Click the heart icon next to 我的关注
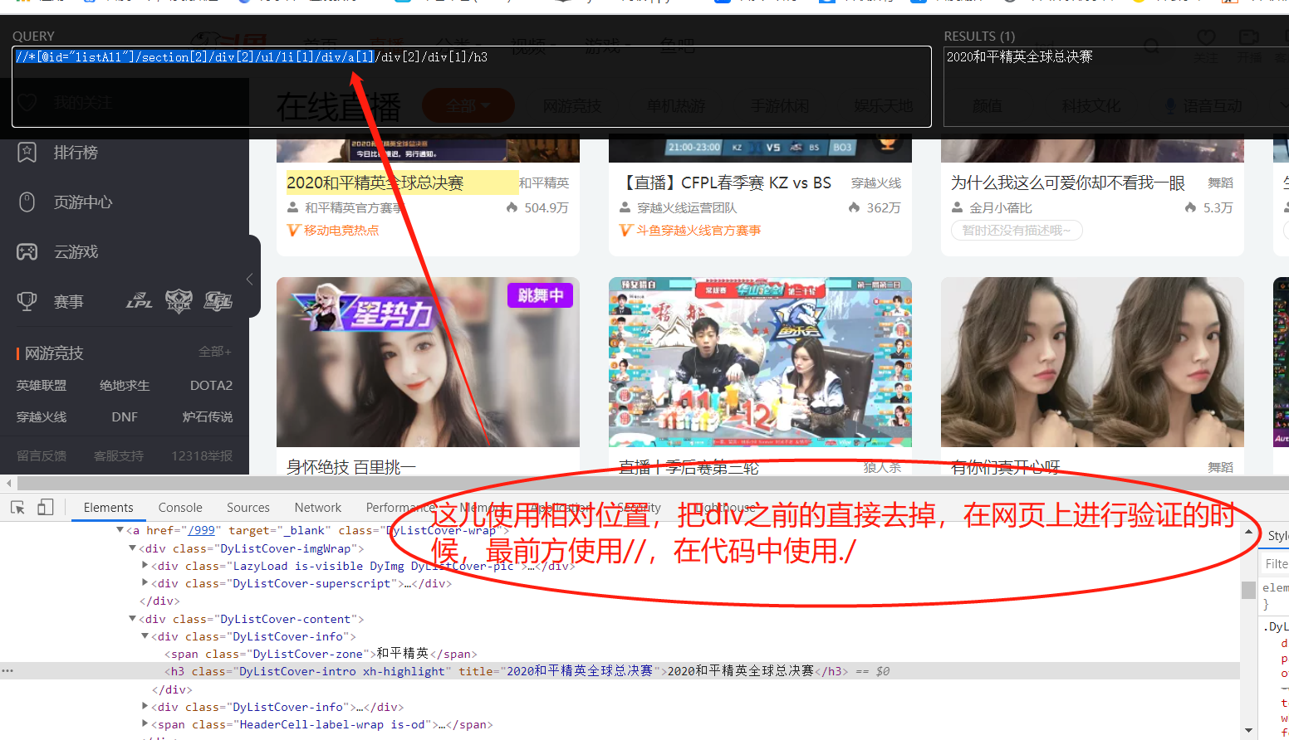The height and width of the screenshot is (740, 1289). pyautogui.click(x=27, y=103)
